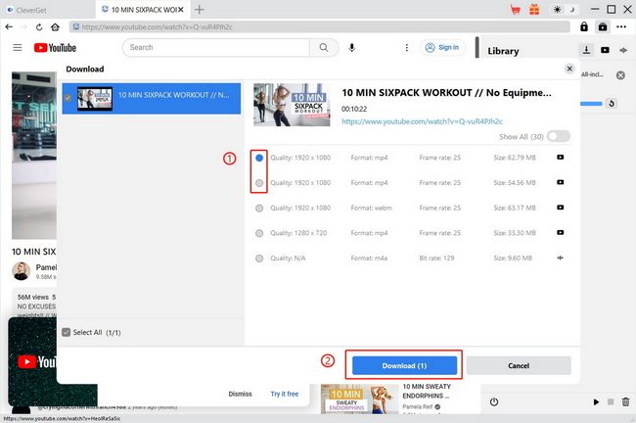Viewport: 636px width, 423px height.
Task: Select the m4a audio-only option
Action: (x=259, y=258)
